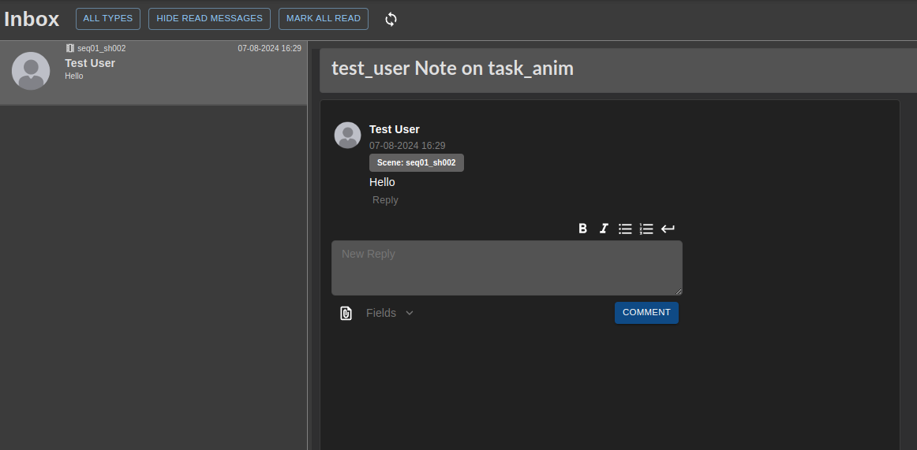The width and height of the screenshot is (917, 450).
Task: Submit reply with the Comment button
Action: pos(646,313)
